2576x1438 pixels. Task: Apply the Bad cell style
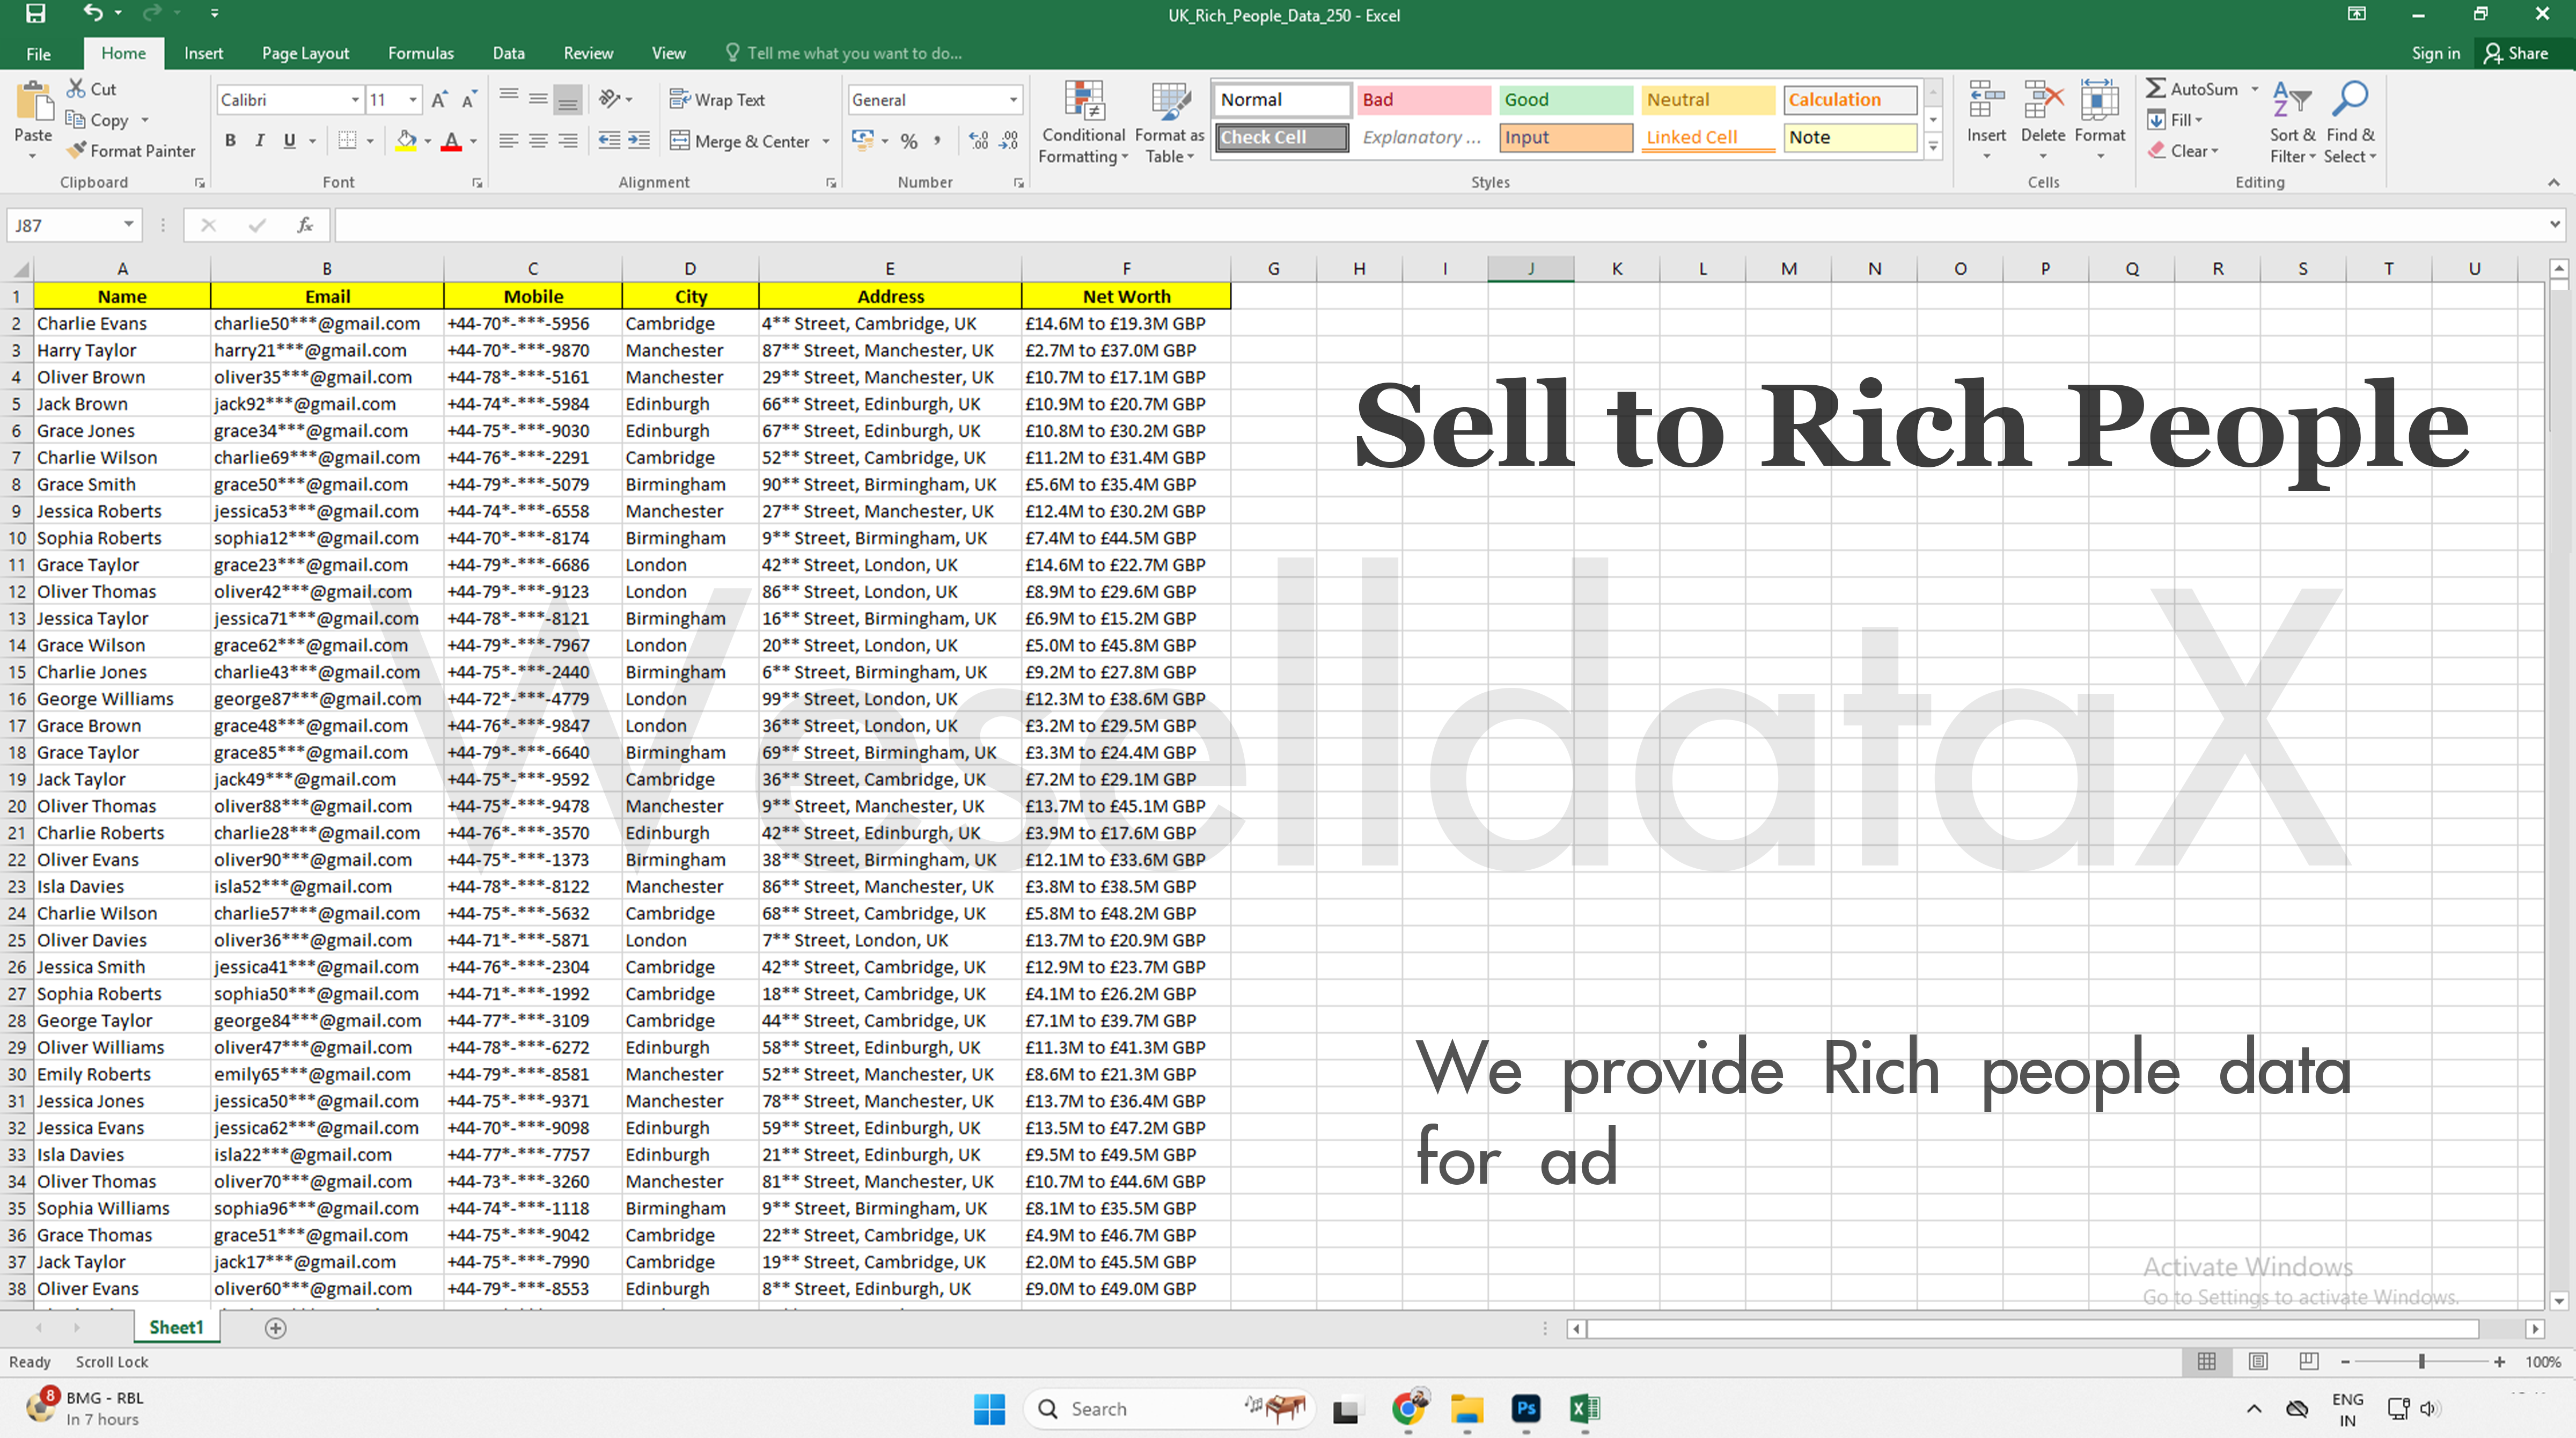1423,99
